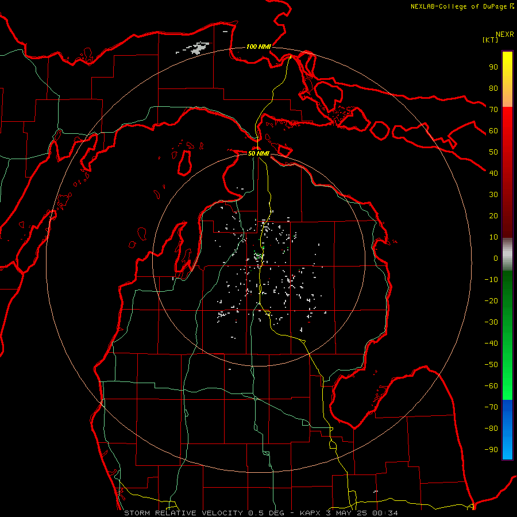Click the [KT] units label

point(491,40)
